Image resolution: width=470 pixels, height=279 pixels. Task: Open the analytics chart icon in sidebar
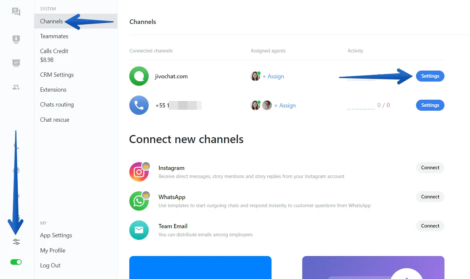16,63
